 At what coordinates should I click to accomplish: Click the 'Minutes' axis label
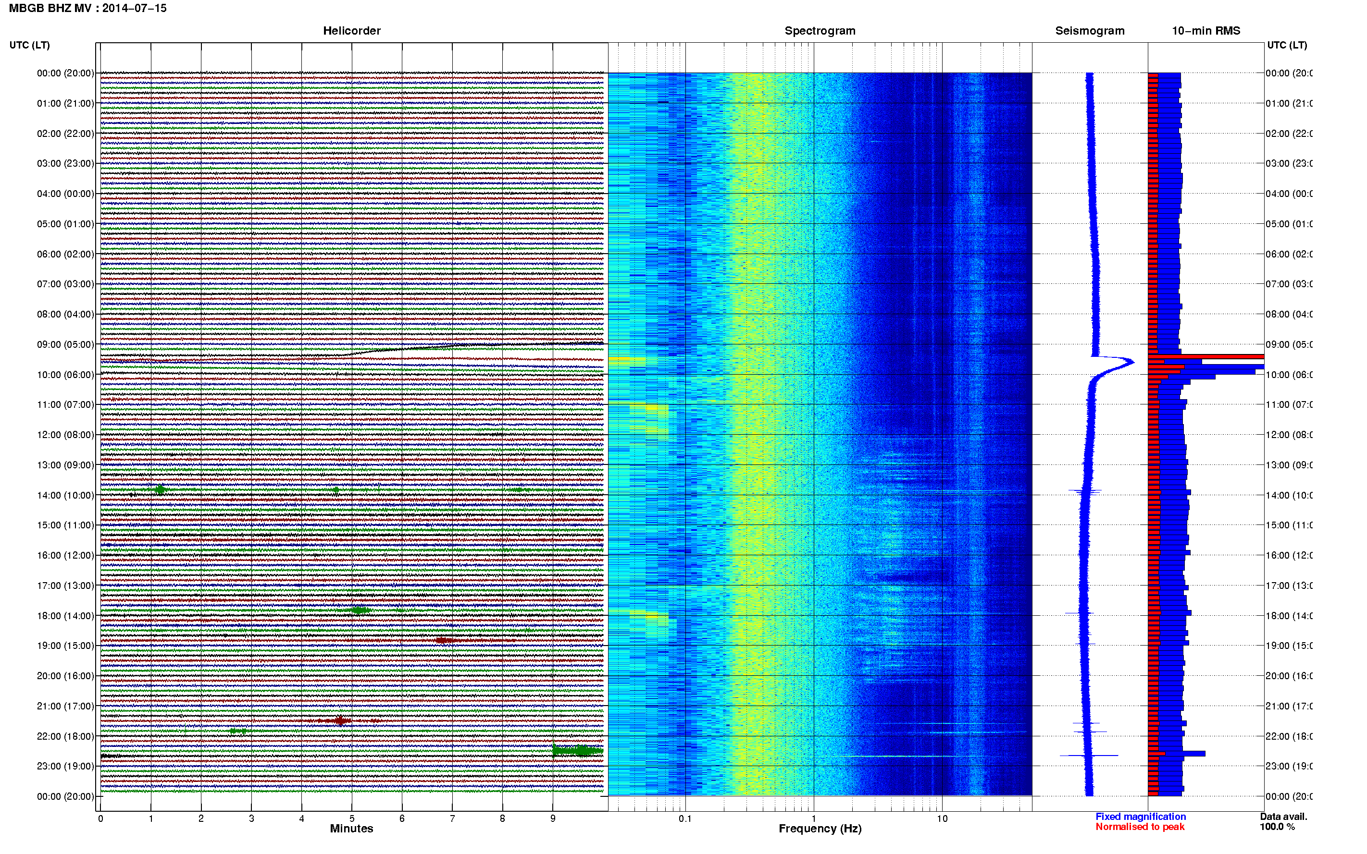click(351, 829)
